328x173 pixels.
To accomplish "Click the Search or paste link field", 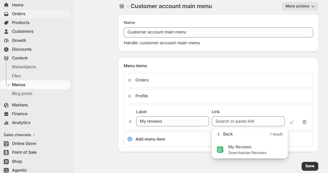I will [248, 121].
